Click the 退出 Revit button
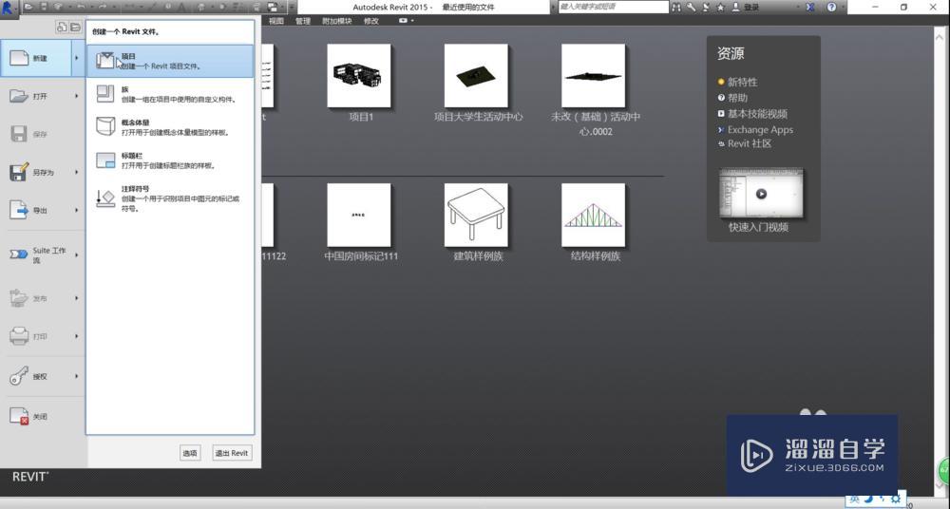This screenshot has height=509, width=950. tap(232, 453)
